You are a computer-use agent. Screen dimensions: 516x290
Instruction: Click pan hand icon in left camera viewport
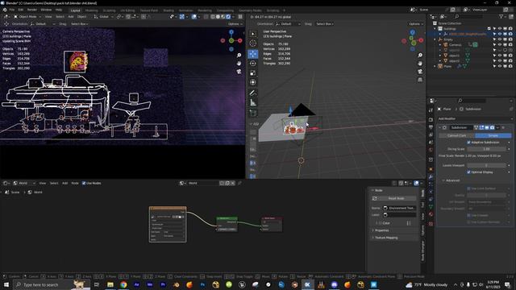(x=239, y=63)
